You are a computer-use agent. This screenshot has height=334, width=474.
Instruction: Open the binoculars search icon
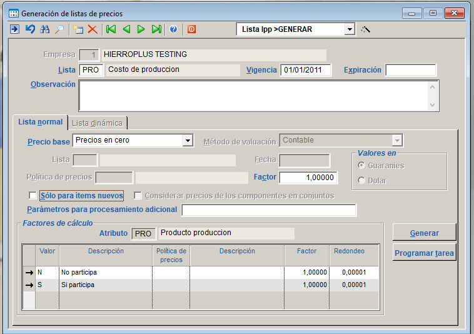click(x=44, y=29)
